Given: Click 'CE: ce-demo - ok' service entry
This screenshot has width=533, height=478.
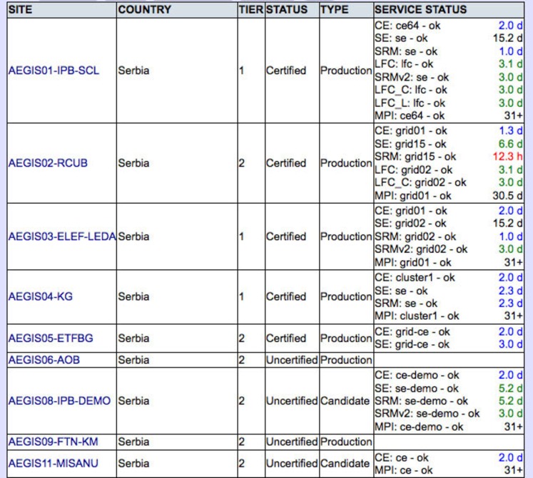Looking at the screenshot, I should pyautogui.click(x=417, y=375).
